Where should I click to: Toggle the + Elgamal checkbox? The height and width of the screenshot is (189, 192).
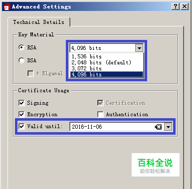pyautogui.click(x=30, y=73)
